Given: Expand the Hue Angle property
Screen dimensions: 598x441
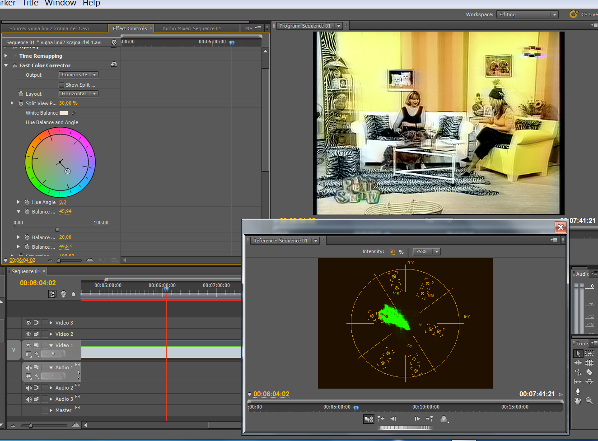Looking at the screenshot, I should pos(19,202).
